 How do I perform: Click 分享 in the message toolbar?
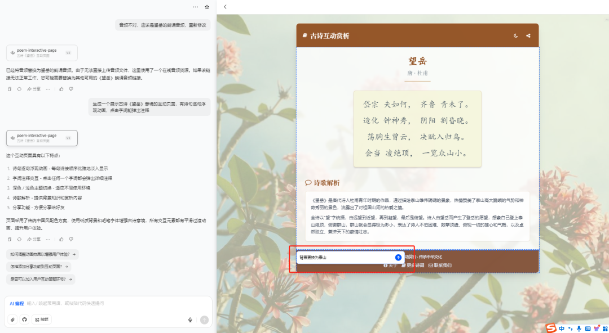click(34, 239)
